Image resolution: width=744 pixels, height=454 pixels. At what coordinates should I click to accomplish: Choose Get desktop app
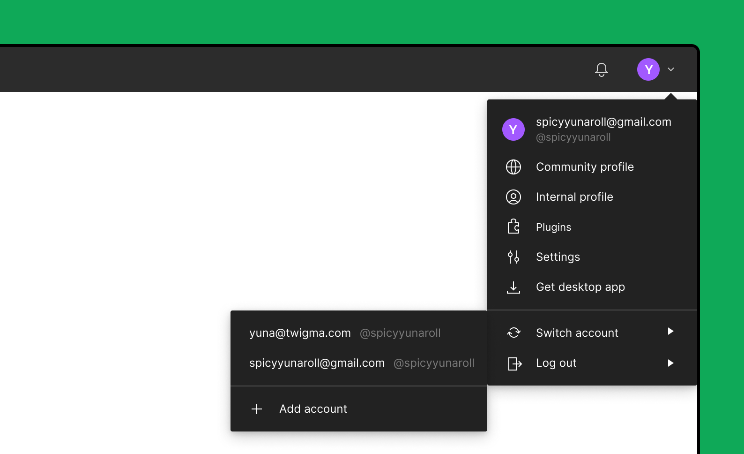[x=592, y=287]
